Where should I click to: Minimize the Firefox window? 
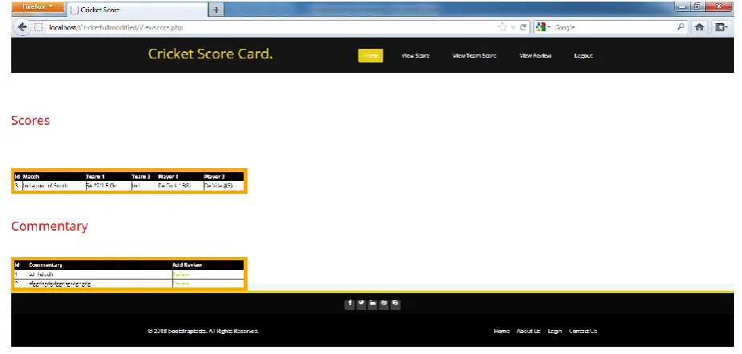tap(683, 6)
